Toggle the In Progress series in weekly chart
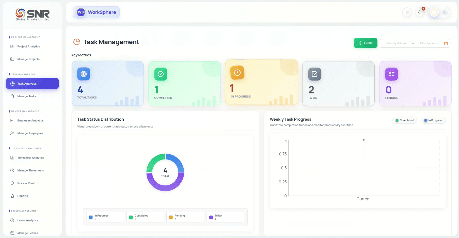Image resolution: width=459 pixels, height=238 pixels. 433,120
